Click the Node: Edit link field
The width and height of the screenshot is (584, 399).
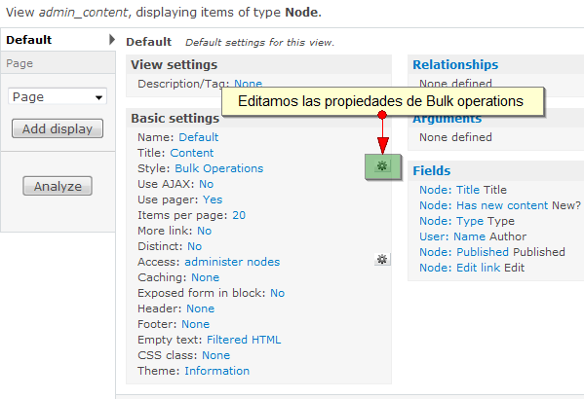[x=472, y=268]
